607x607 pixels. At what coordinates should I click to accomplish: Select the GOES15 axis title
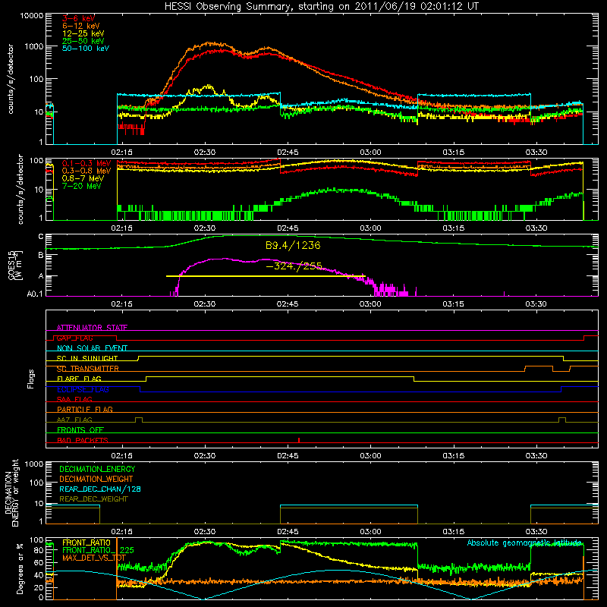(x=12, y=265)
